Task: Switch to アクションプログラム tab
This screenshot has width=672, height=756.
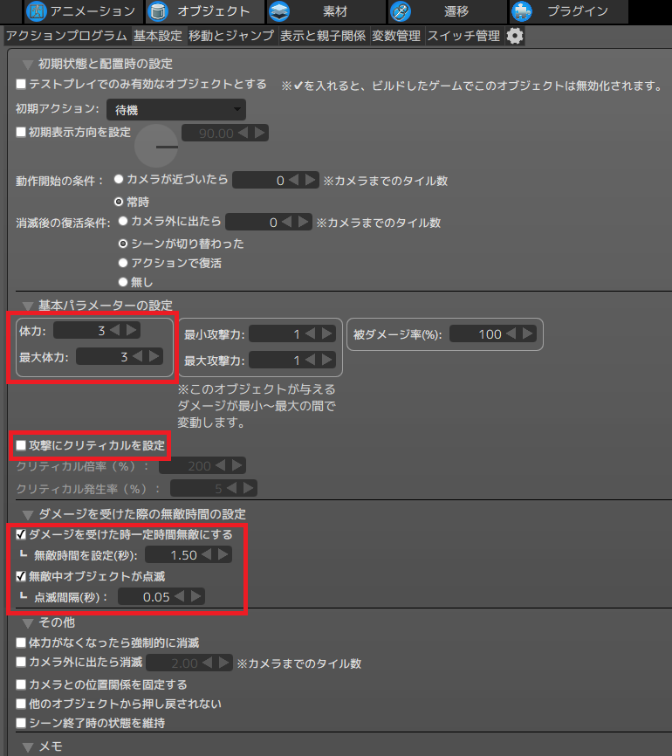Action: coord(66,36)
